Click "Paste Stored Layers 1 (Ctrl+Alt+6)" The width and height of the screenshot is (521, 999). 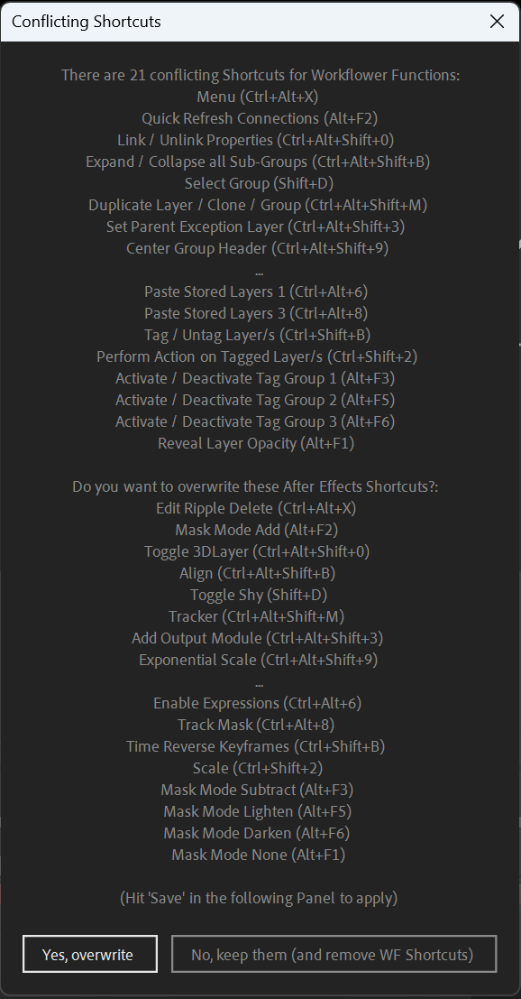(256, 291)
